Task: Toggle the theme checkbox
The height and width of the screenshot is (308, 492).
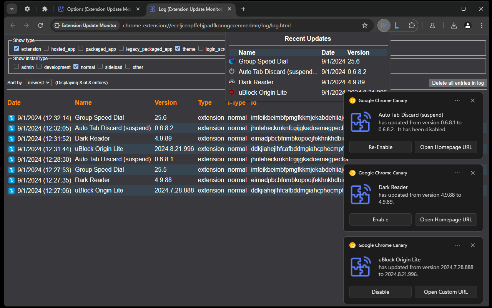Action: point(178,49)
